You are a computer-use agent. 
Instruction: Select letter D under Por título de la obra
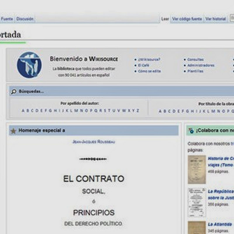pos(174,111)
